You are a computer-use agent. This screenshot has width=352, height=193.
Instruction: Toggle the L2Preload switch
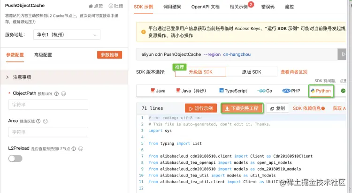(15, 158)
